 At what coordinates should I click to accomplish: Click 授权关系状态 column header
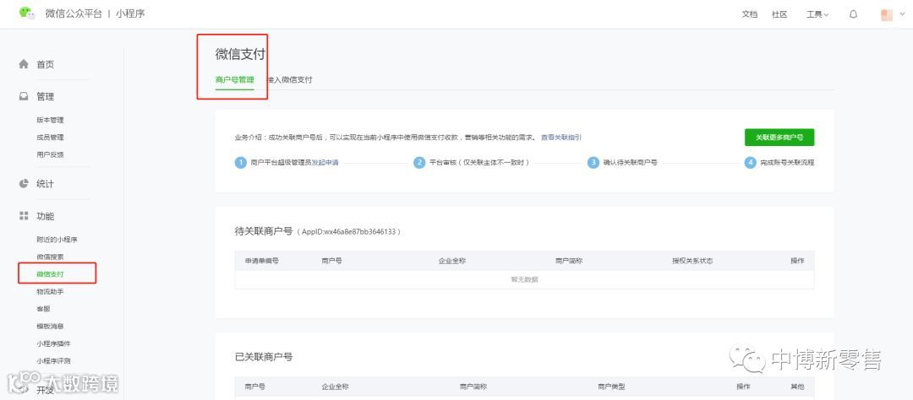tap(692, 261)
